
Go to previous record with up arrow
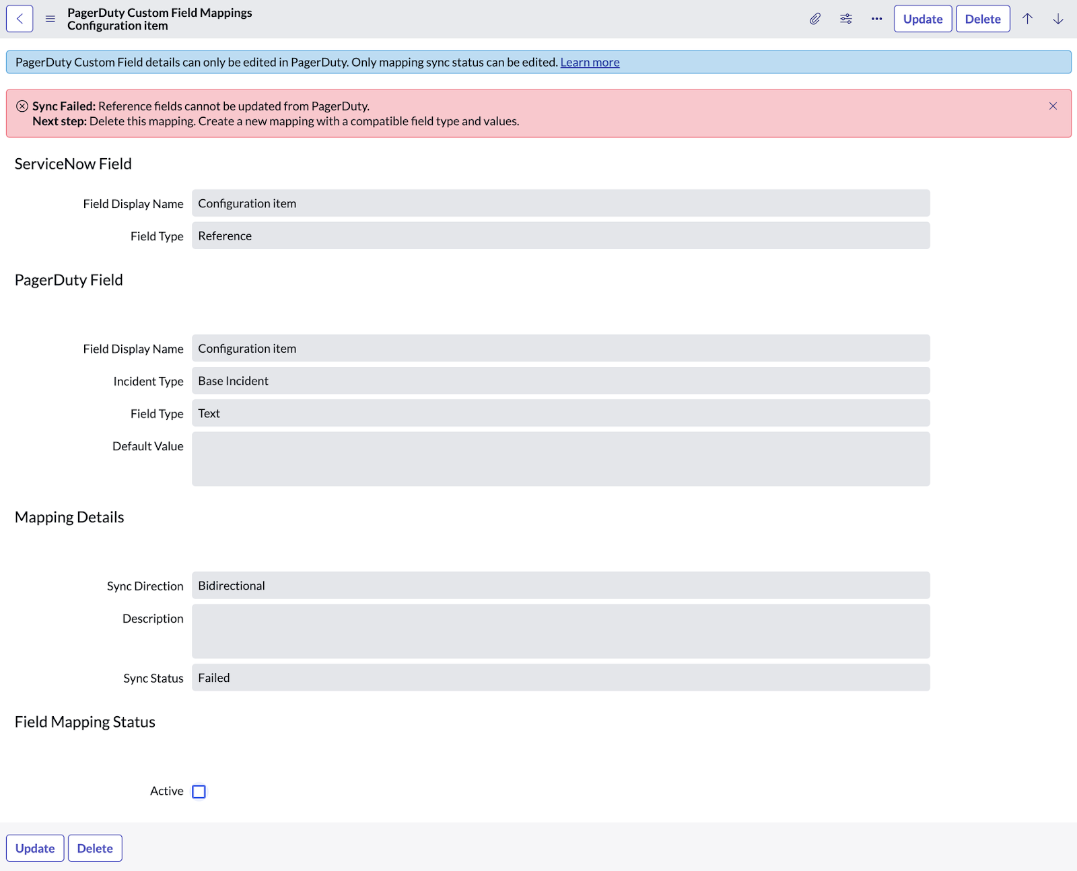[1027, 19]
